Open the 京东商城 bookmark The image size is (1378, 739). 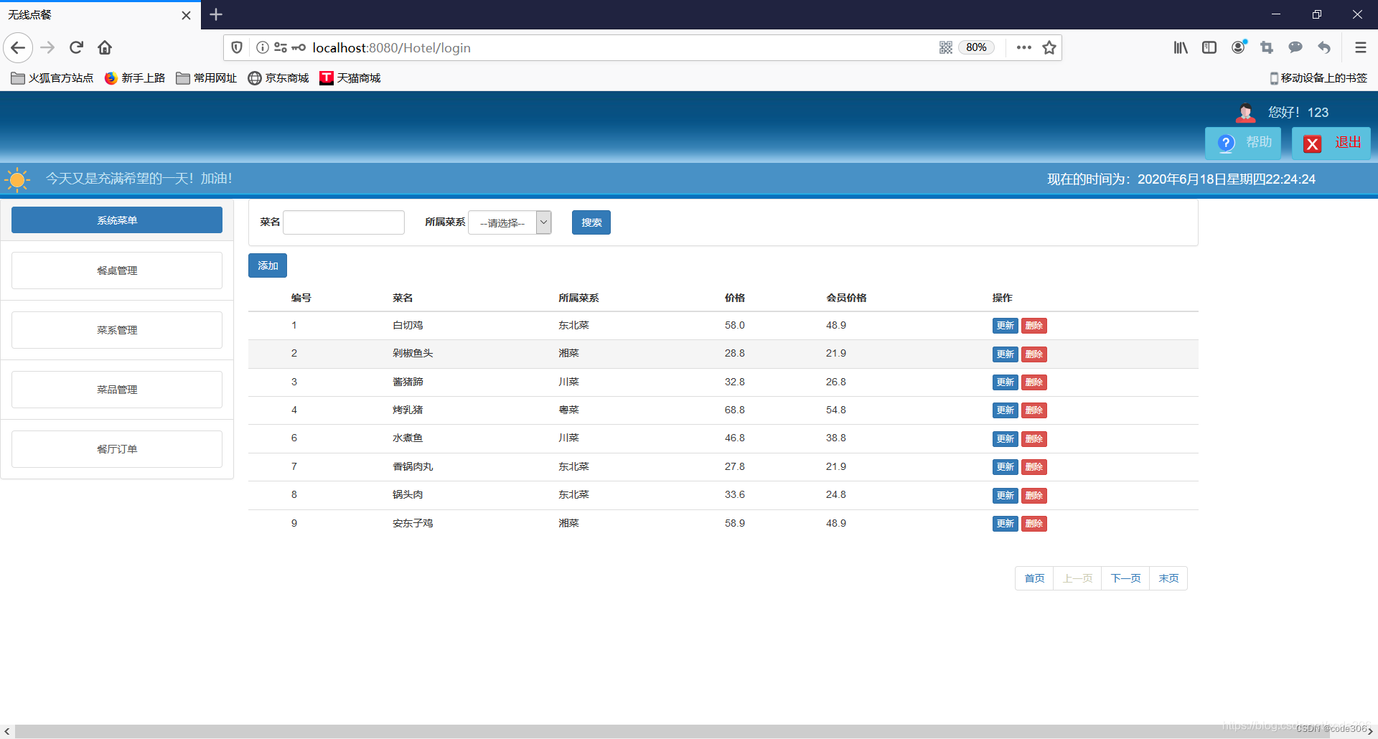coord(278,78)
